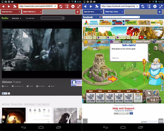The image size is (164, 131).
Task: Play the Oblivion trailer video
Action: [x=42, y=50]
